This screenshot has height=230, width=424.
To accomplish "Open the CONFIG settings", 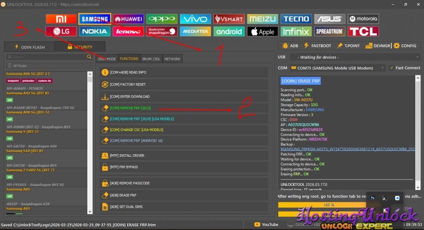I will tap(405, 46).
